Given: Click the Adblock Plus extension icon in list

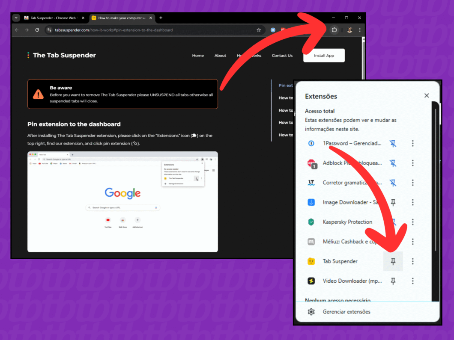Looking at the screenshot, I should click(x=312, y=164).
